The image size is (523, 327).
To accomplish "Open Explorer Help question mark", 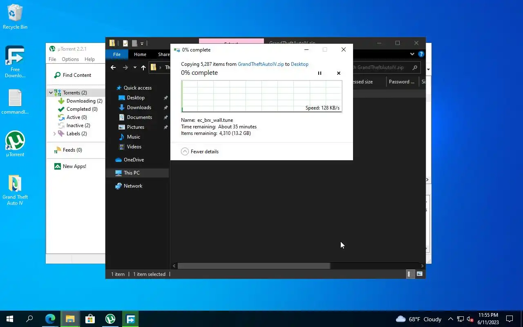I will point(421,54).
